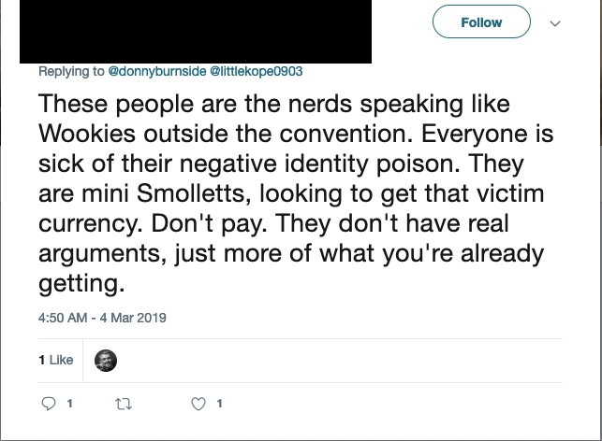Open the chevron menu beside Follow
The width and height of the screenshot is (602, 441).
[555, 23]
